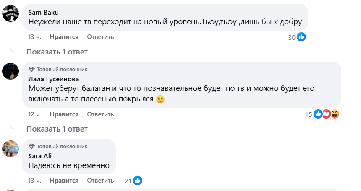Click the like reaction icon on Sara Ali's comment
The width and height of the screenshot is (361, 191).
pos(138,181)
